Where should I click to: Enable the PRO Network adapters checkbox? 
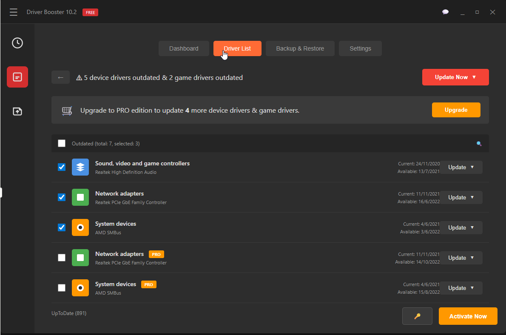61,258
